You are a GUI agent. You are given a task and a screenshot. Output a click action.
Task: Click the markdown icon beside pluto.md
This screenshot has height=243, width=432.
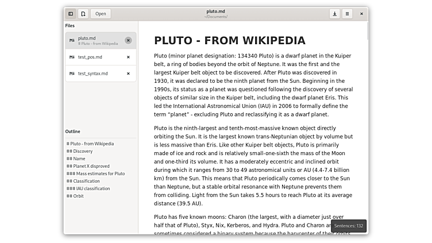(72, 40)
